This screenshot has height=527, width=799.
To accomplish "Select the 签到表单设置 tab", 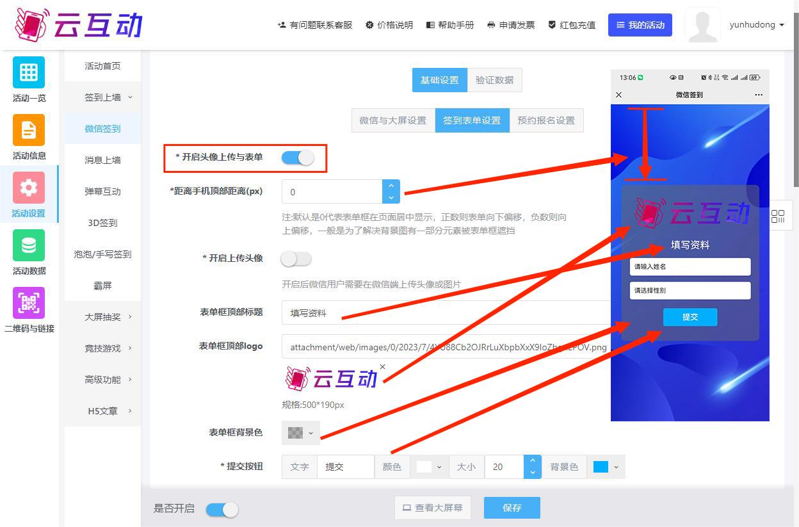I will pos(472,120).
